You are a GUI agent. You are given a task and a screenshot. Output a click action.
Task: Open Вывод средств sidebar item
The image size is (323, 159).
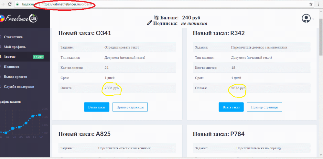click(x=16, y=77)
